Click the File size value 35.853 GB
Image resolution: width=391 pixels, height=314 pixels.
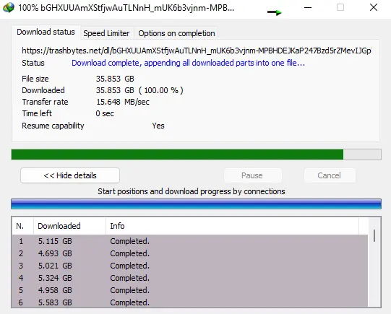pyautogui.click(x=115, y=79)
